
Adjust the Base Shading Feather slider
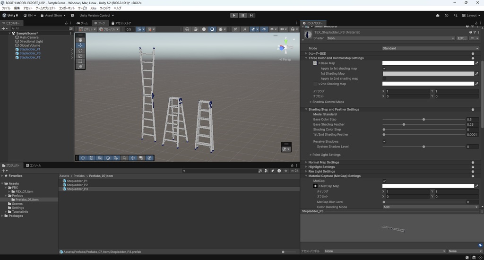[x=404, y=124]
